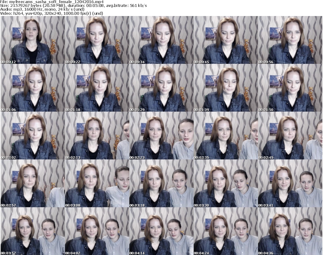Click the file name line in the header

click(x=52, y=2)
